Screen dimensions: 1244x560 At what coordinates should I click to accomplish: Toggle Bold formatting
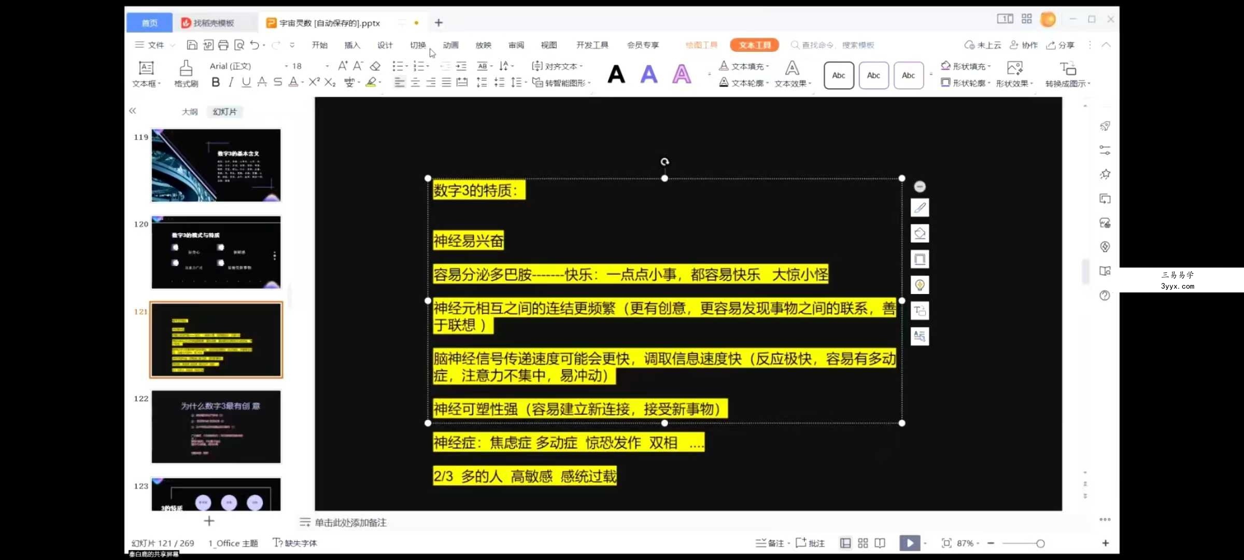(216, 82)
